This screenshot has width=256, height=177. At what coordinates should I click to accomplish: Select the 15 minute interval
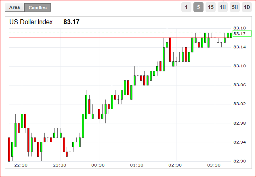(211, 7)
